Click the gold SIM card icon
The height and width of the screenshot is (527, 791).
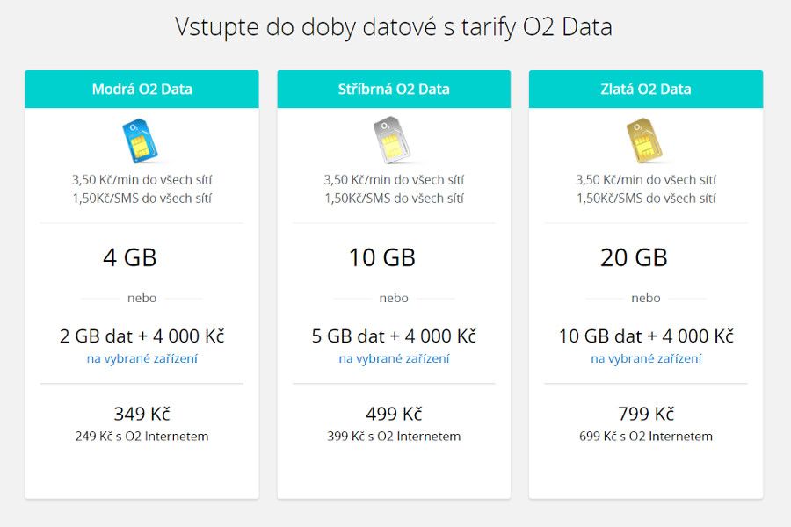[645, 141]
